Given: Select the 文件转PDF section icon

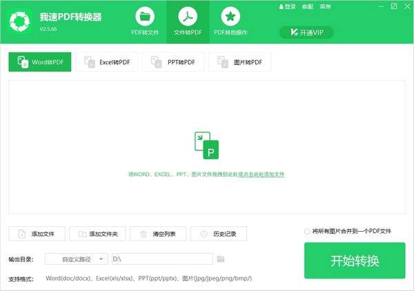Looking at the screenshot, I should pos(186,16).
